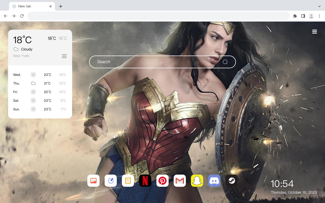Viewport: 325px width, 203px height.
Task: Open the Gmail shortcut icon
Action: tap(180, 181)
